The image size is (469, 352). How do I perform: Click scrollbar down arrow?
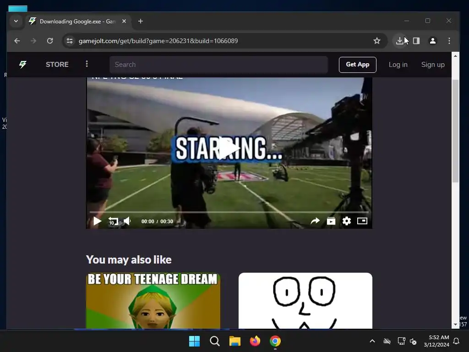[455, 324]
